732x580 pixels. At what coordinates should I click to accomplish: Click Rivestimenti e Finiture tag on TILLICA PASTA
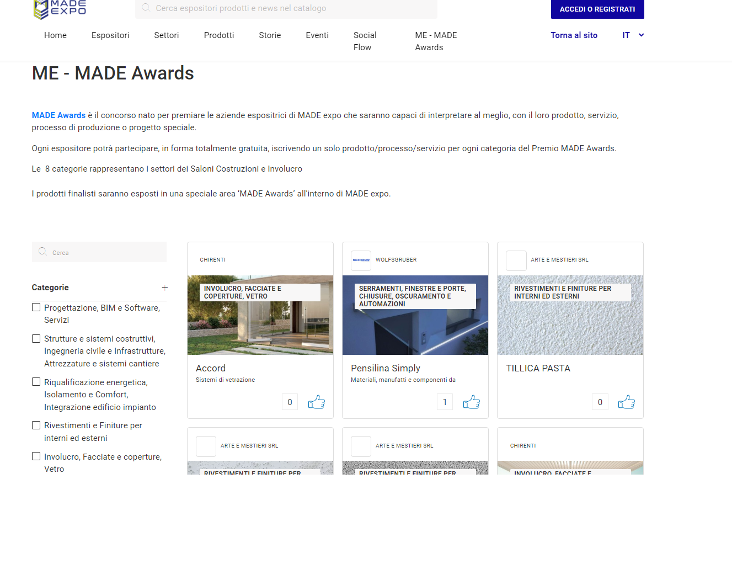[570, 292]
